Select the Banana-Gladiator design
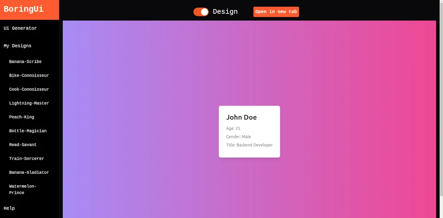 click(x=29, y=173)
